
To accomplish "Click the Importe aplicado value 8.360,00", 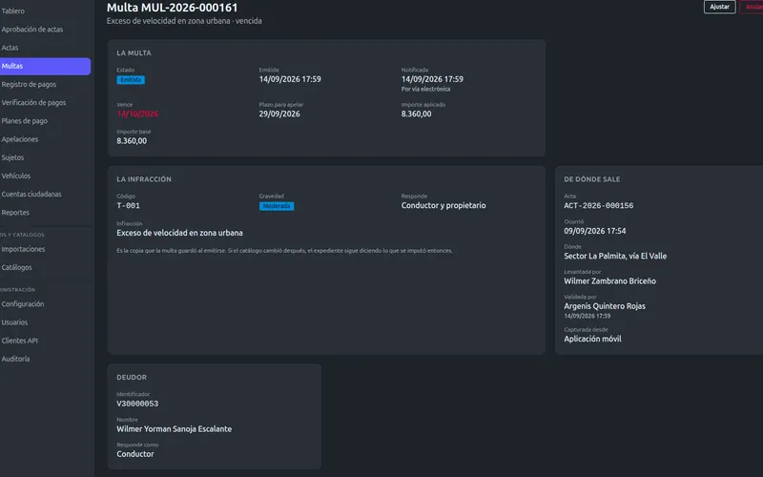I will tap(416, 114).
